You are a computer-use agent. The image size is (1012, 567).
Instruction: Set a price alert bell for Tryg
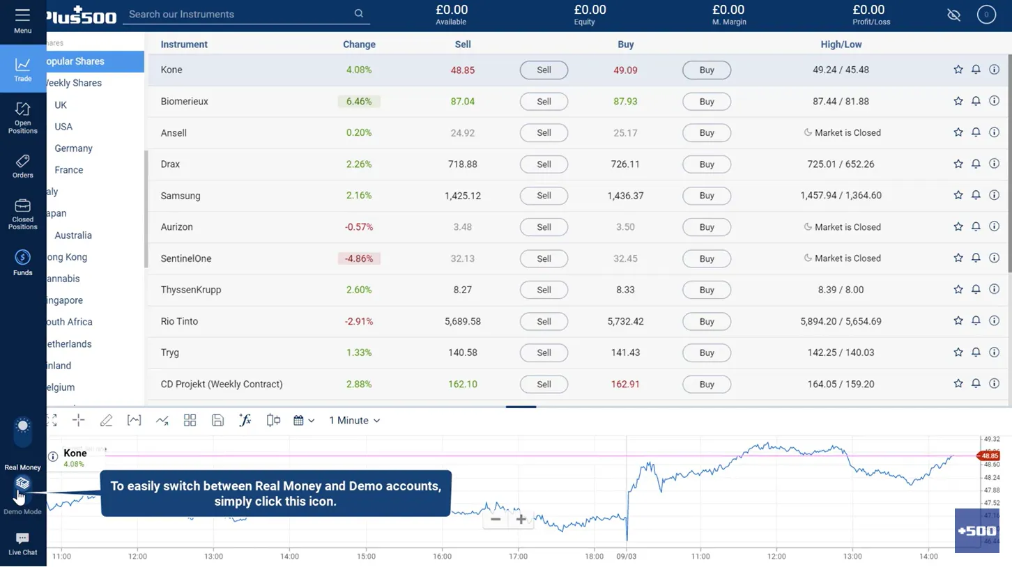[976, 352]
